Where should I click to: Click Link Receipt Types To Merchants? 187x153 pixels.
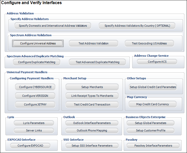(92, 96)
